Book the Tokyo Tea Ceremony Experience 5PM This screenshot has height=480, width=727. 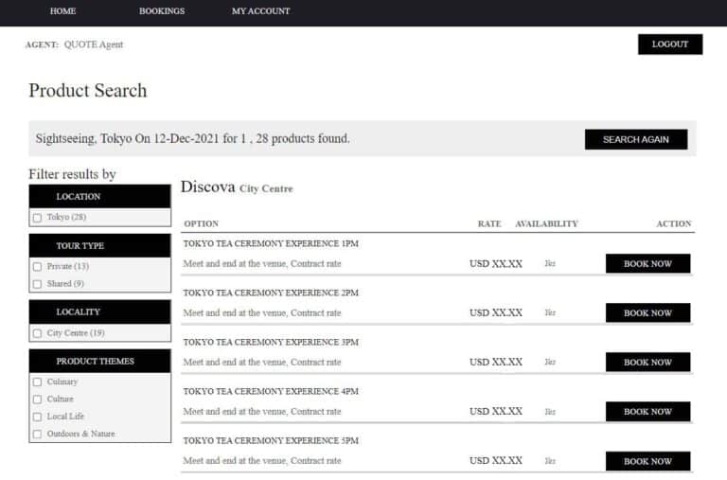(647, 461)
